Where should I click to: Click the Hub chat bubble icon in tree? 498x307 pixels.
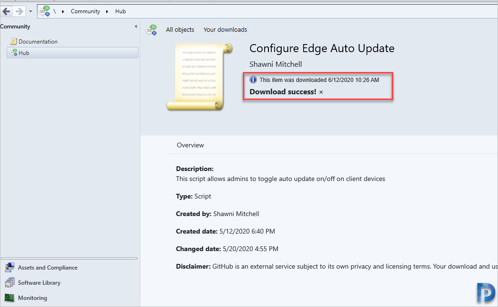pos(14,53)
